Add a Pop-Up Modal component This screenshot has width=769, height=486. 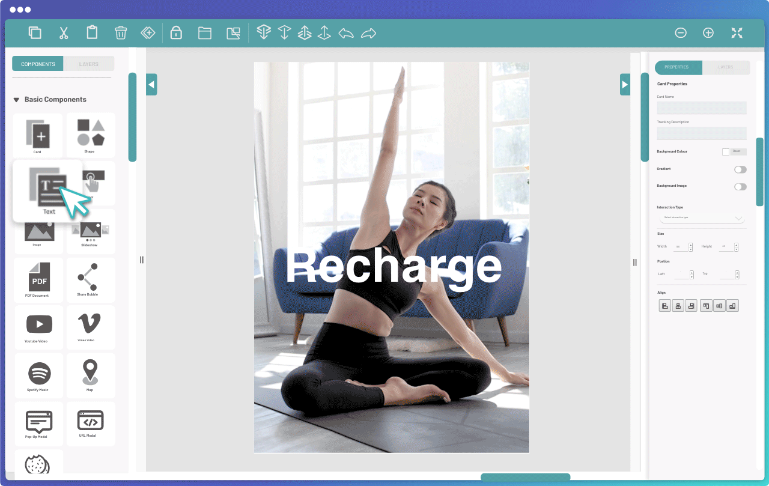click(39, 424)
